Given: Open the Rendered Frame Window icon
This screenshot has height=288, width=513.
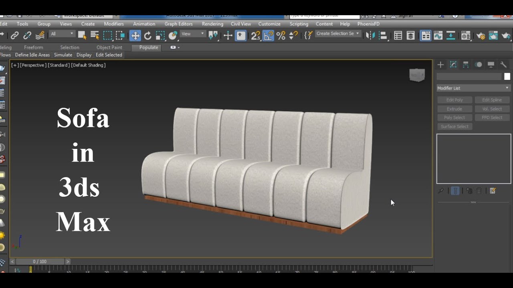Looking at the screenshot, I should [x=493, y=36].
